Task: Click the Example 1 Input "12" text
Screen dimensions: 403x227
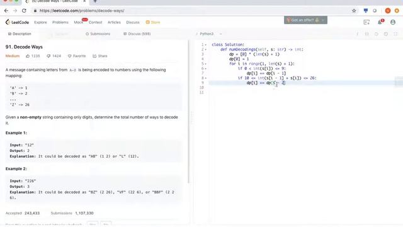Action: coord(21,145)
